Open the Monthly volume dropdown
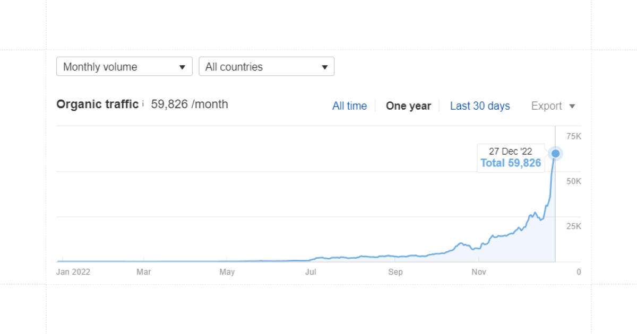Screen dimensions: 637x334 point(124,67)
